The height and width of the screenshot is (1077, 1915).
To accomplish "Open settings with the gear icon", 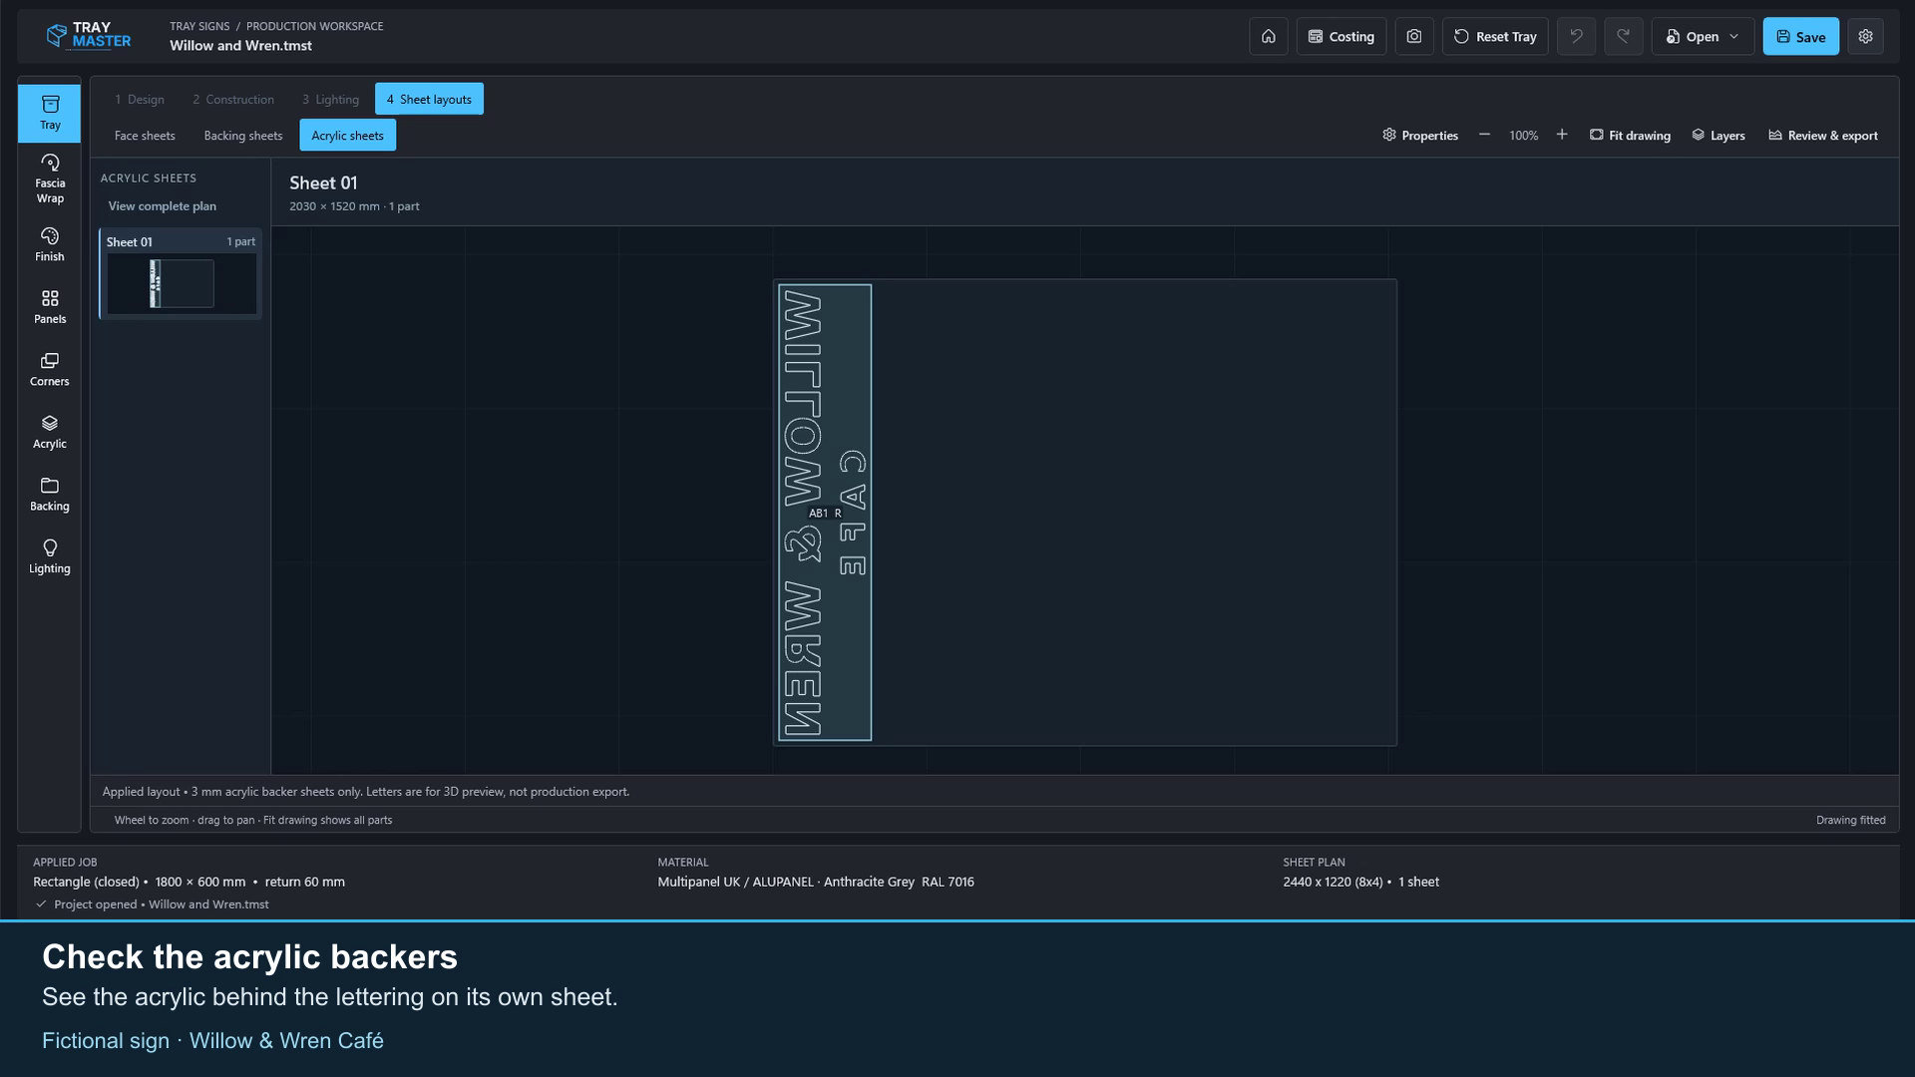I will click(x=1865, y=36).
